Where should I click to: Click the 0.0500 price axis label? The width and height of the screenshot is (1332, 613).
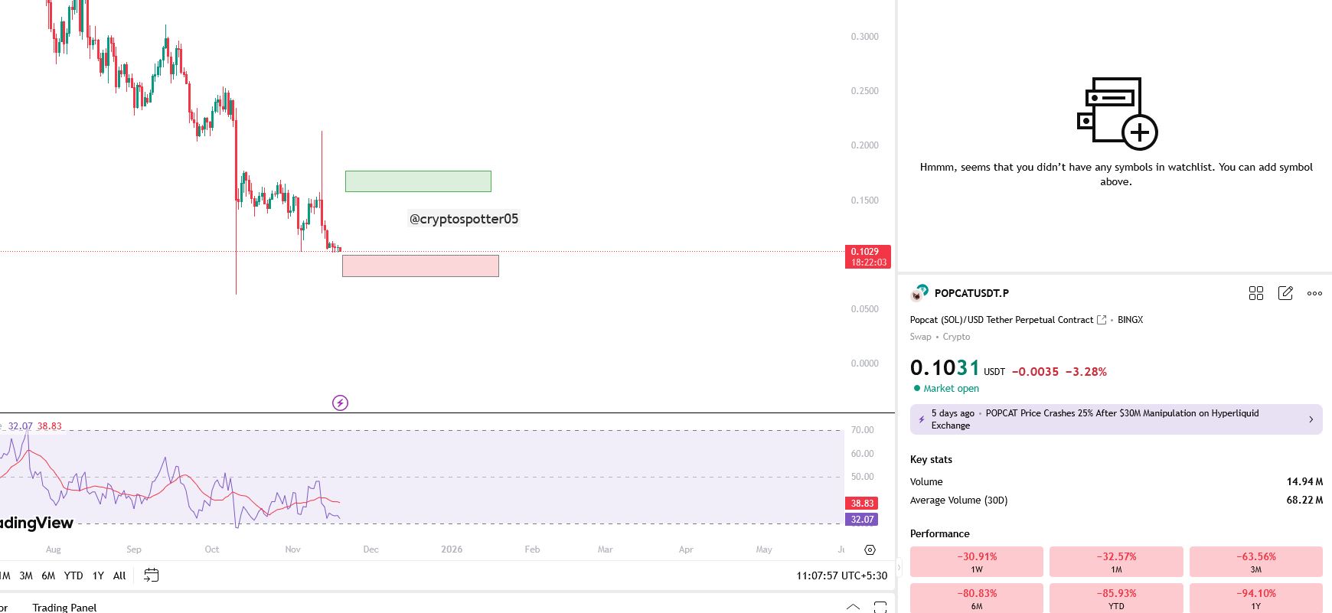864,309
